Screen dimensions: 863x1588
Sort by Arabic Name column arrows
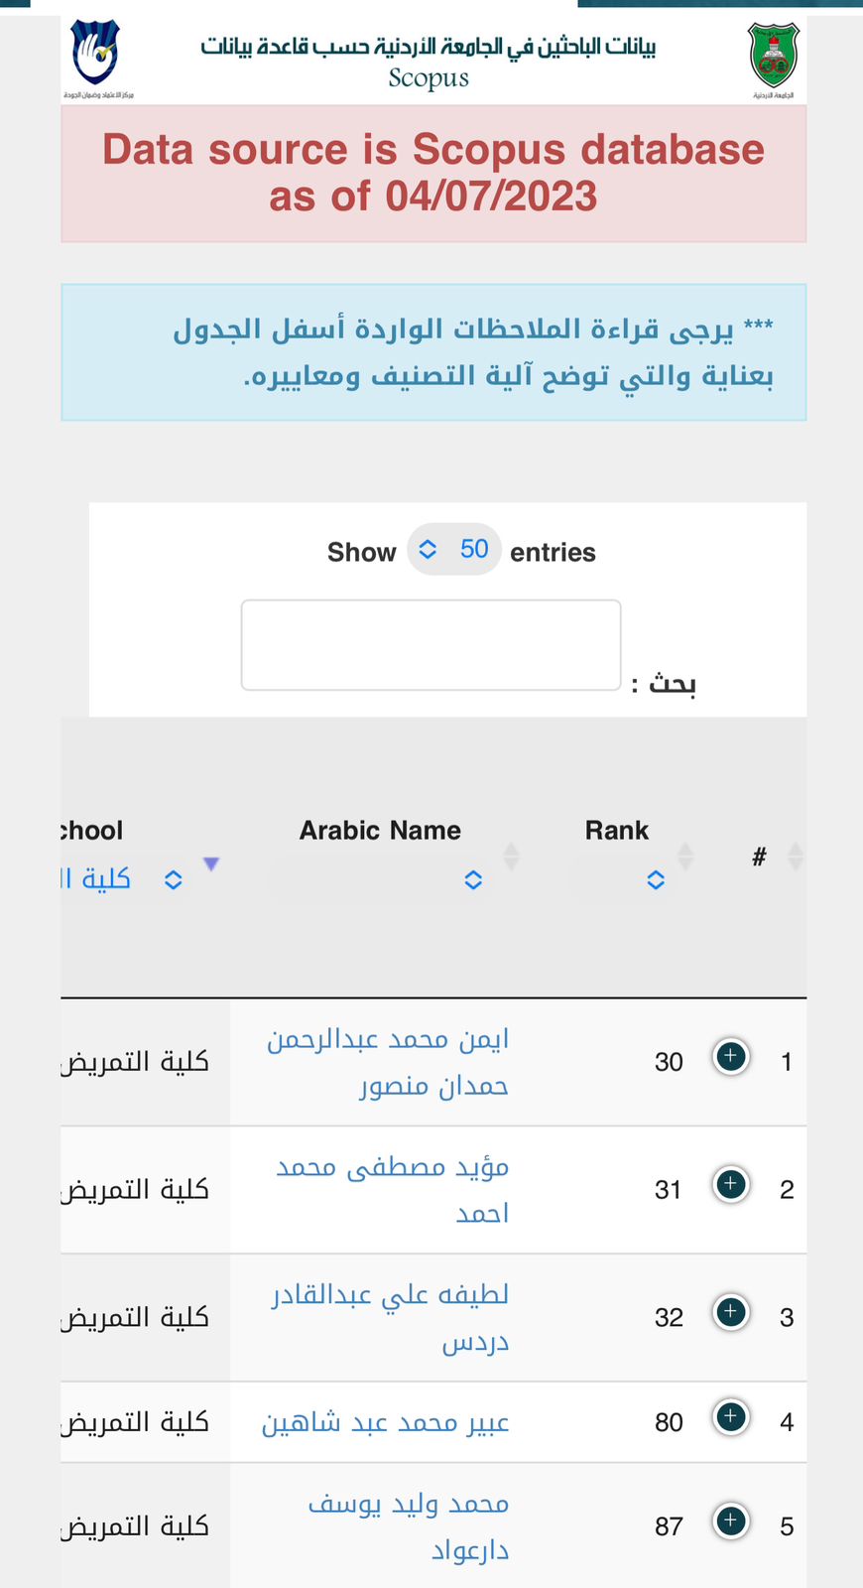pos(511,856)
